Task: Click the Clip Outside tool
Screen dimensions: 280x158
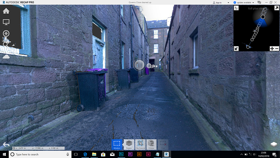Action: click(140, 145)
